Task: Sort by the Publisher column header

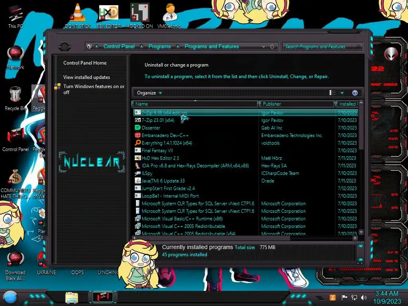Action: [x=296, y=104]
